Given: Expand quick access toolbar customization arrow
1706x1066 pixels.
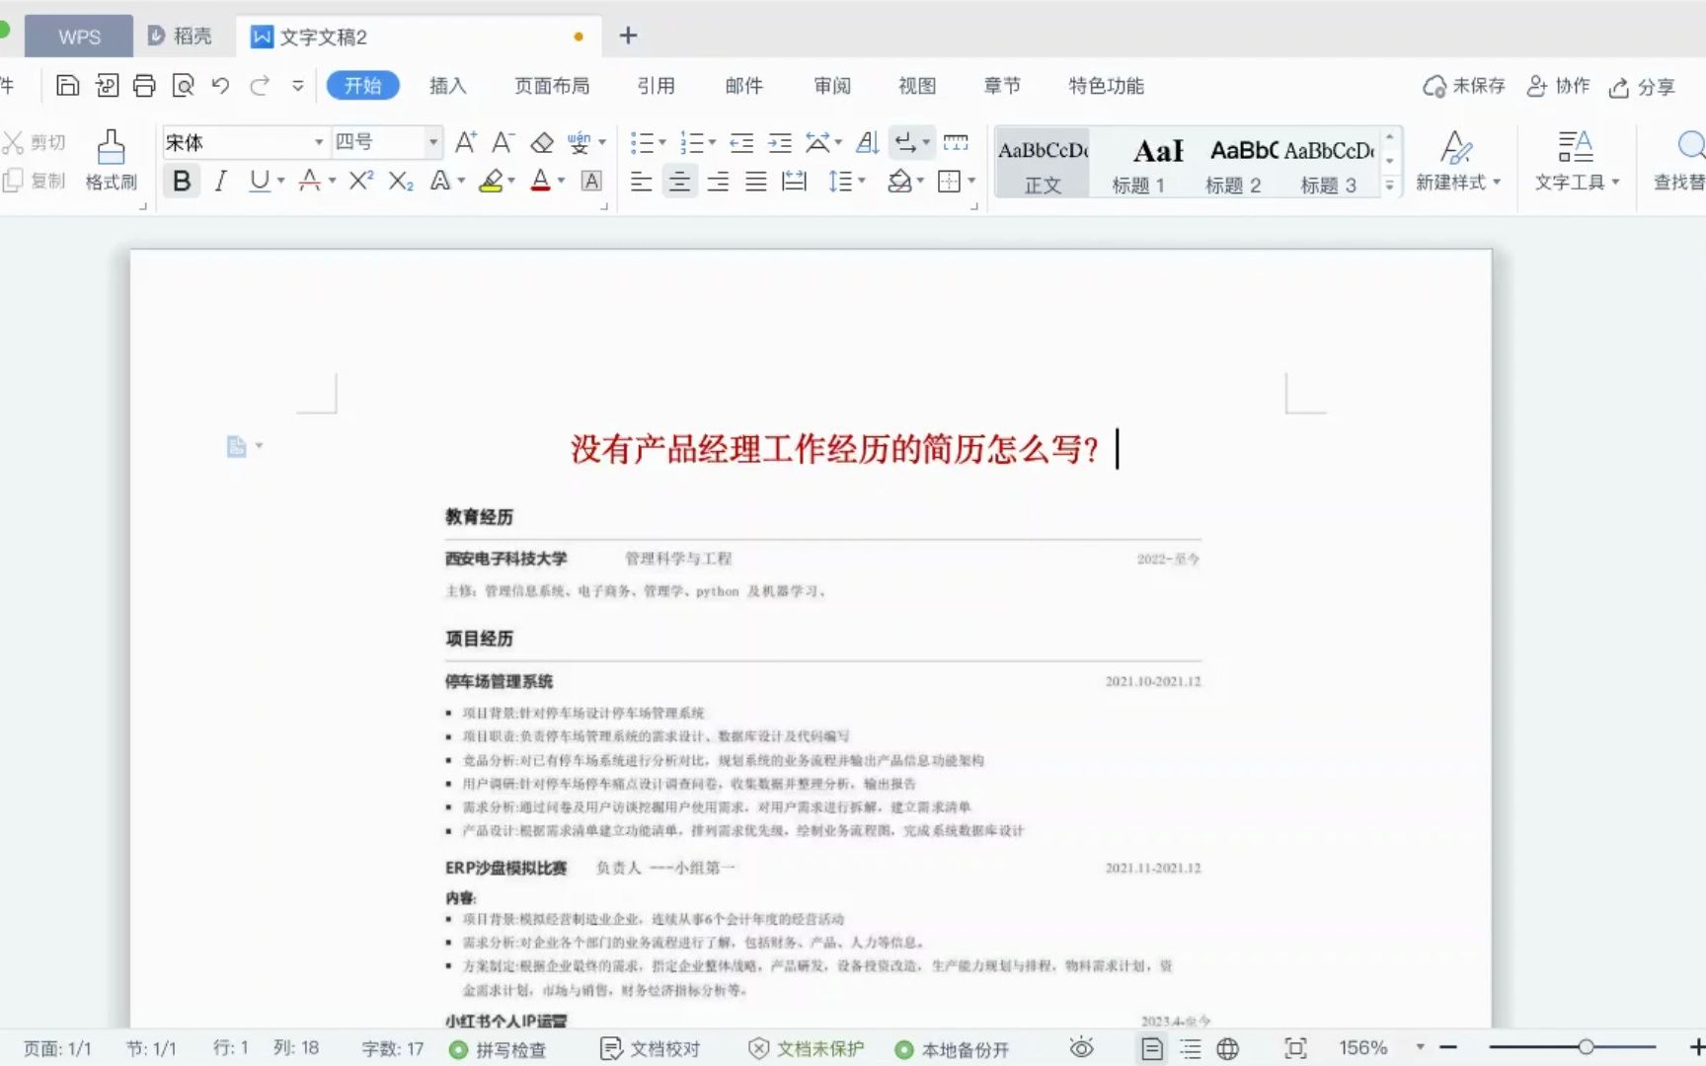Looking at the screenshot, I should click(298, 86).
